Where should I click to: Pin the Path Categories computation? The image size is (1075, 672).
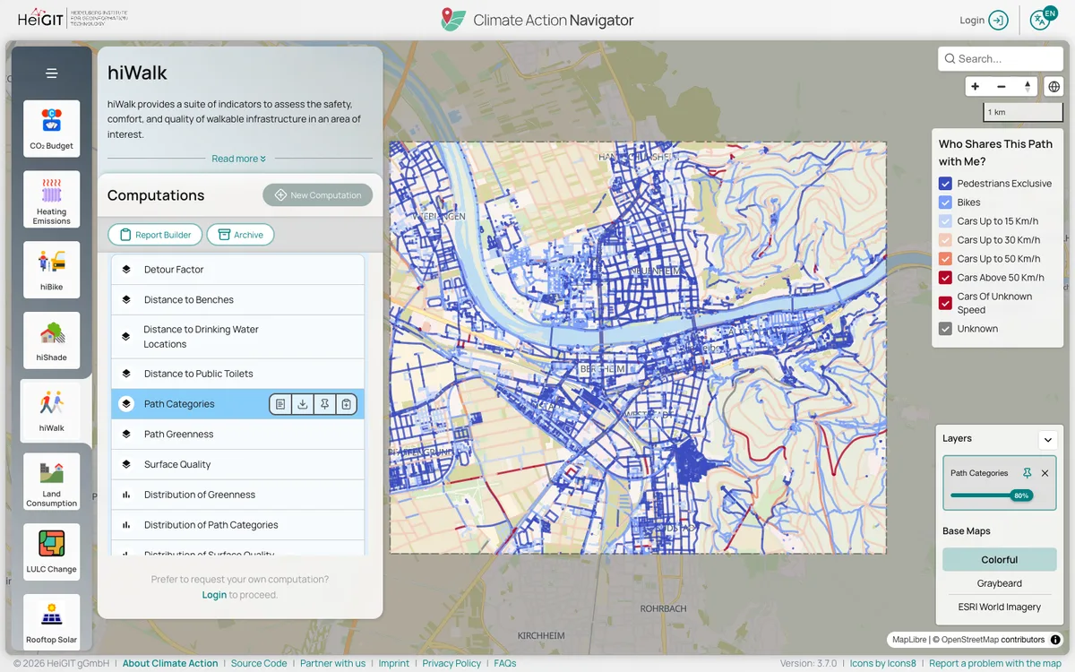324,404
